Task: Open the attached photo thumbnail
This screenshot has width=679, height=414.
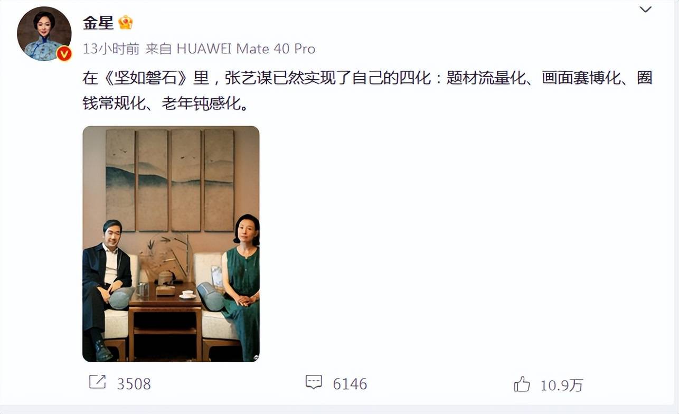Action: click(171, 244)
